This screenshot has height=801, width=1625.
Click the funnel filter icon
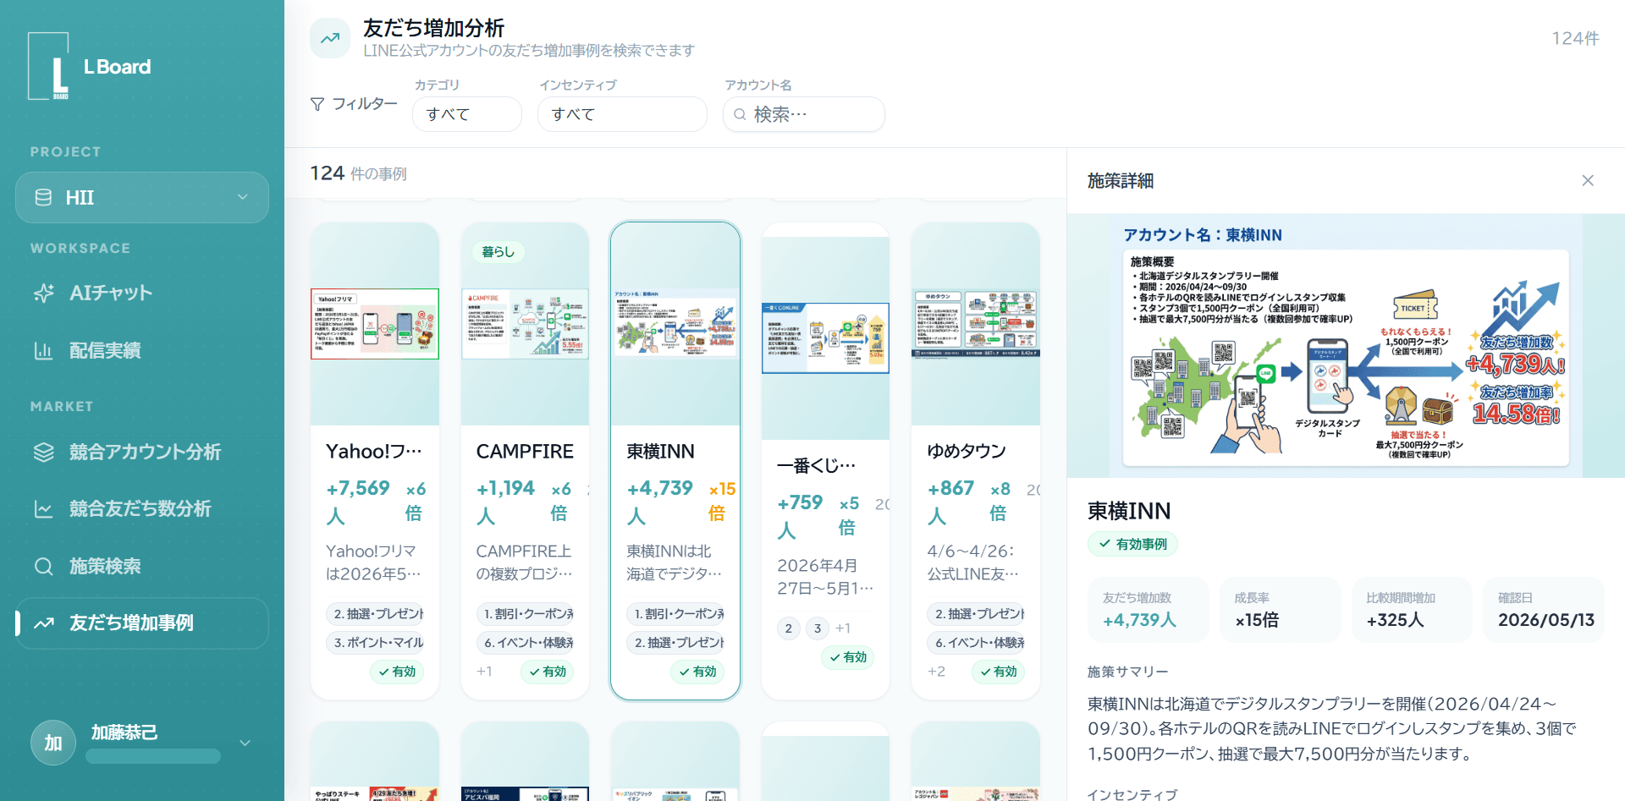point(317,104)
